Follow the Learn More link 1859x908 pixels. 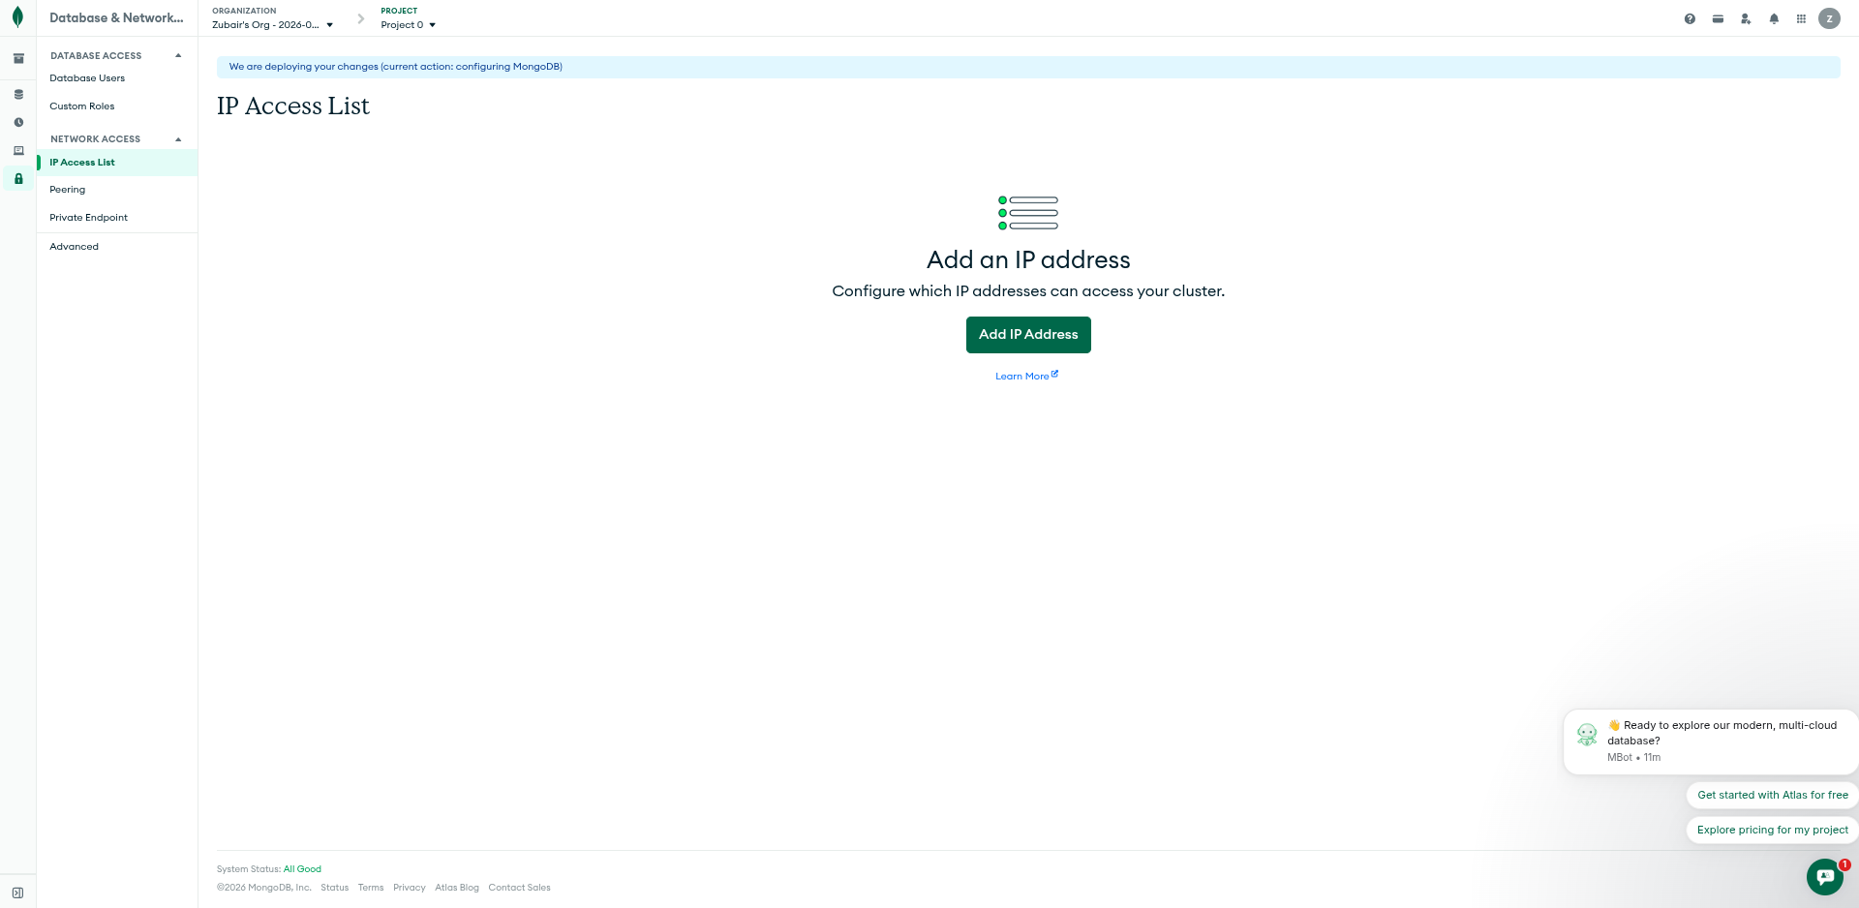click(1025, 376)
